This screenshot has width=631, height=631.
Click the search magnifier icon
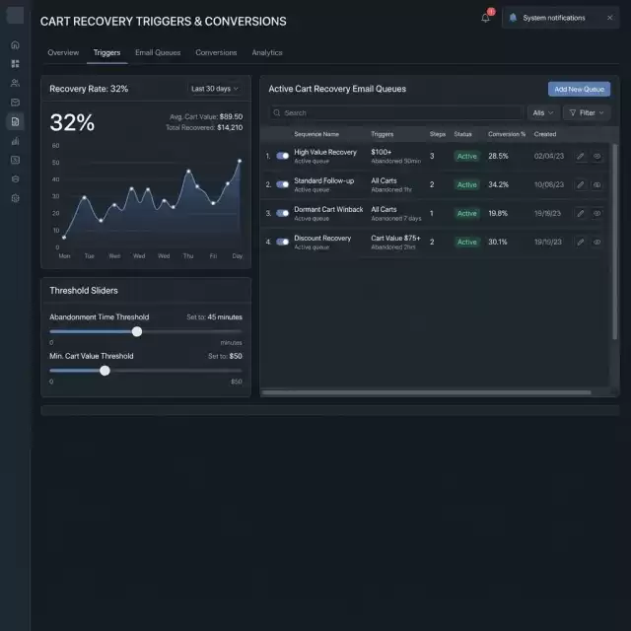point(277,112)
